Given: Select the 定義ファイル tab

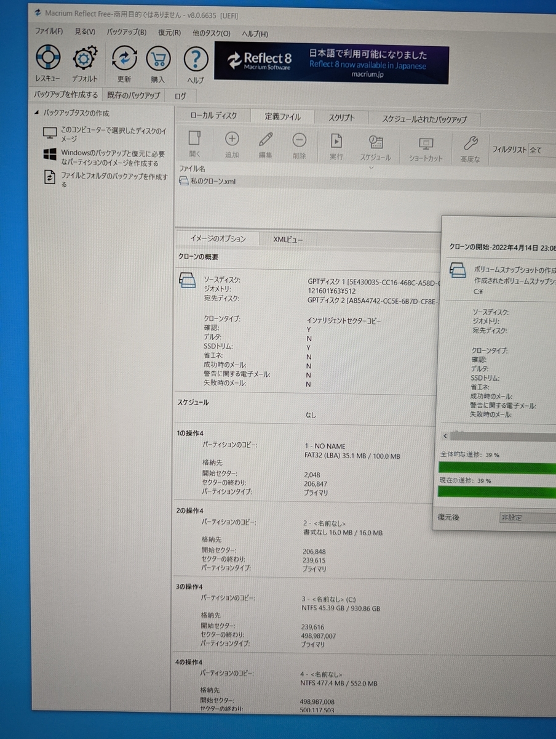Looking at the screenshot, I should [x=283, y=116].
